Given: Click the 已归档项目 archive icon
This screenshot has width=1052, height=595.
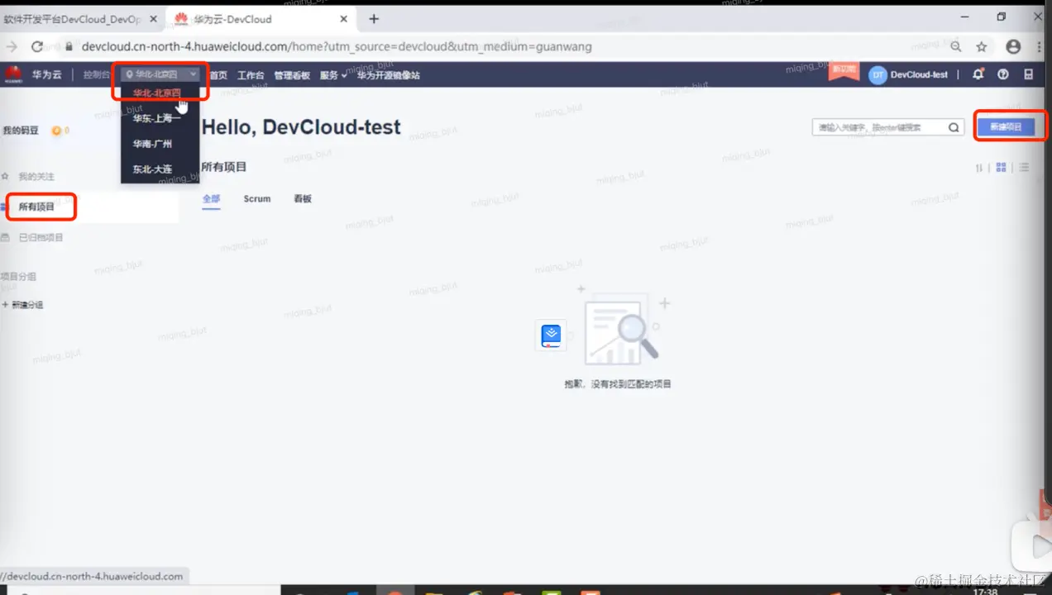Looking at the screenshot, I should pyautogui.click(x=6, y=237).
